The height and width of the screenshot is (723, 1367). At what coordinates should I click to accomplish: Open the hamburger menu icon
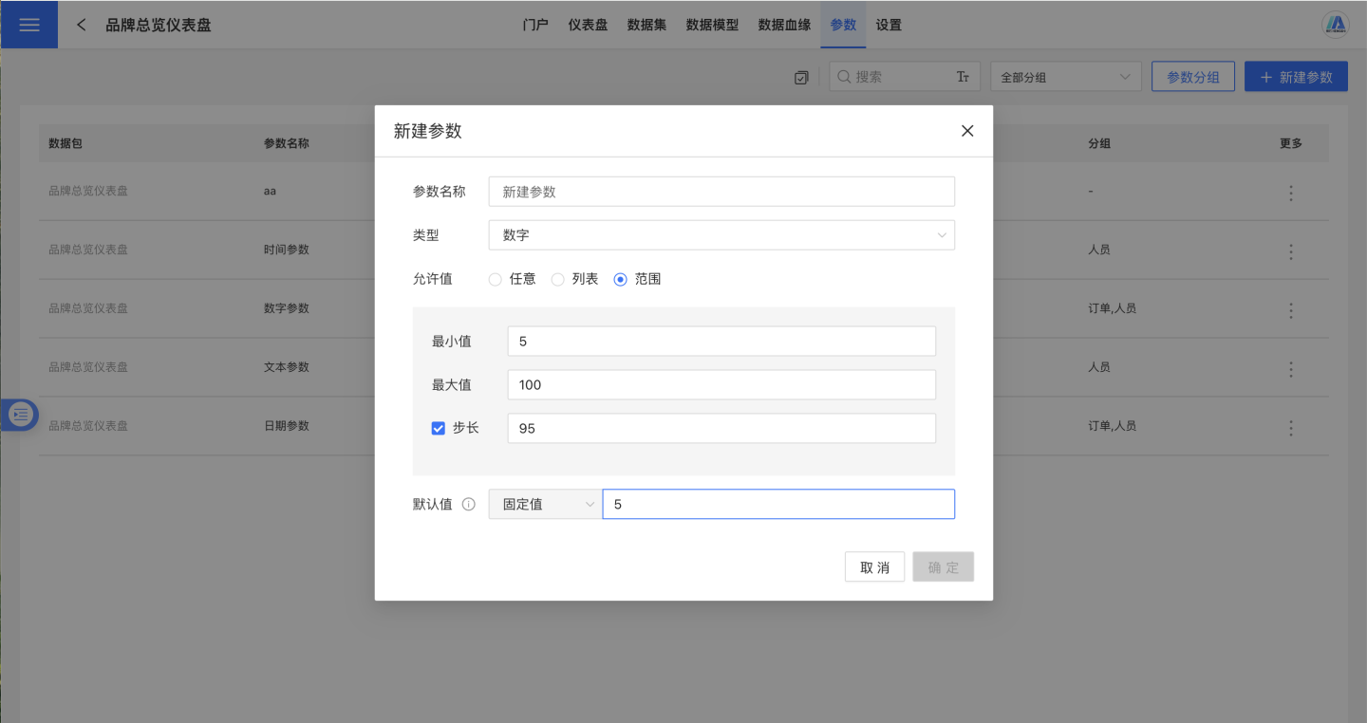pyautogui.click(x=29, y=25)
